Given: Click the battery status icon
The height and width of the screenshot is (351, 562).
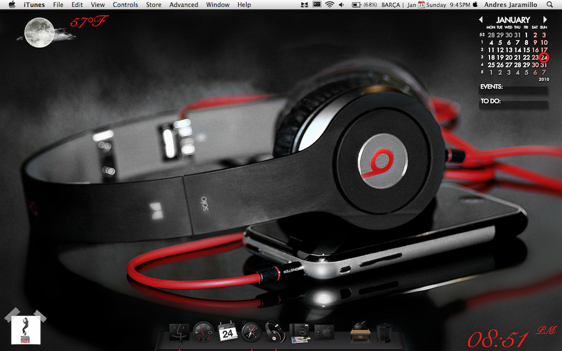Looking at the screenshot, I should click(356, 5).
